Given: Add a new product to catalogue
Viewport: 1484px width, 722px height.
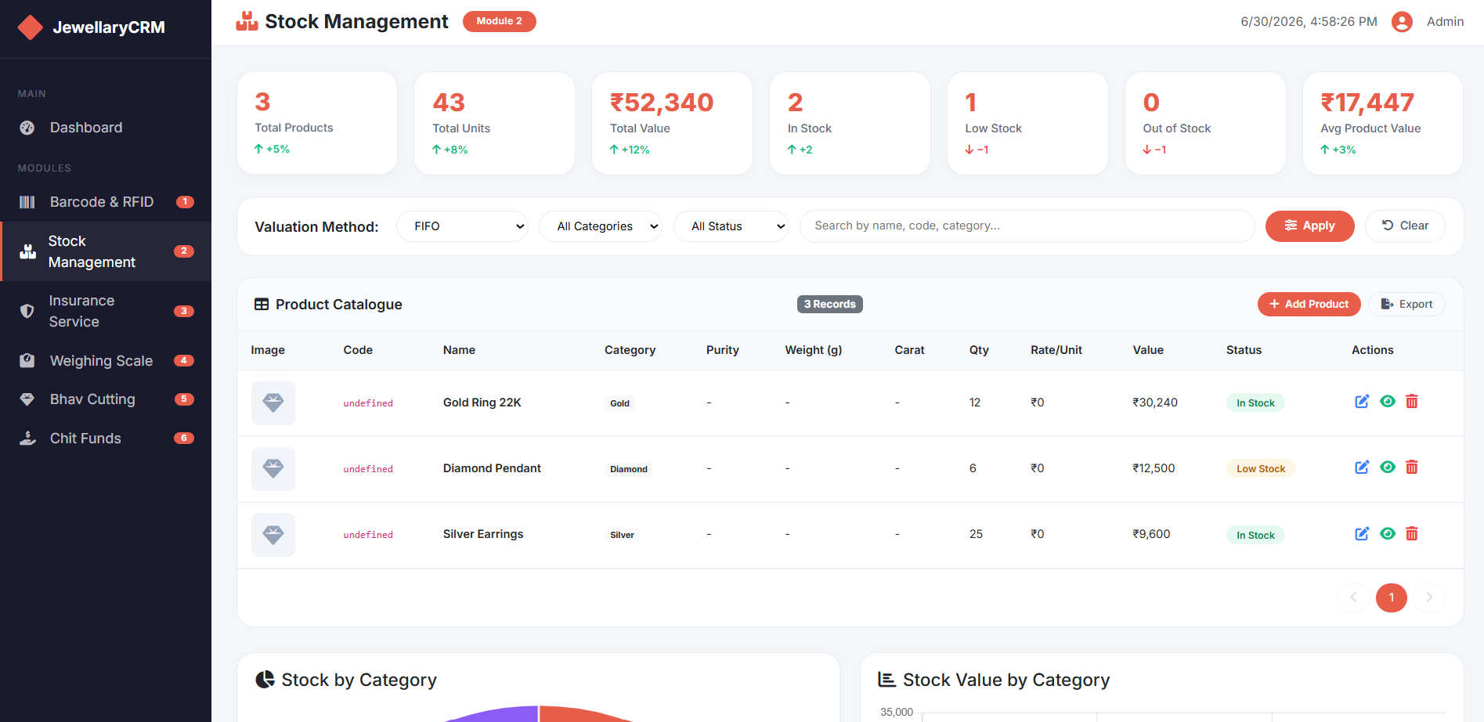Looking at the screenshot, I should click(x=1309, y=304).
